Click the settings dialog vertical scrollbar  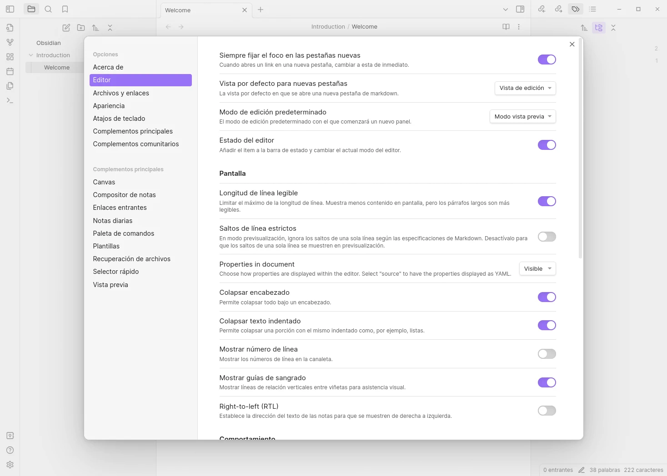(580, 150)
